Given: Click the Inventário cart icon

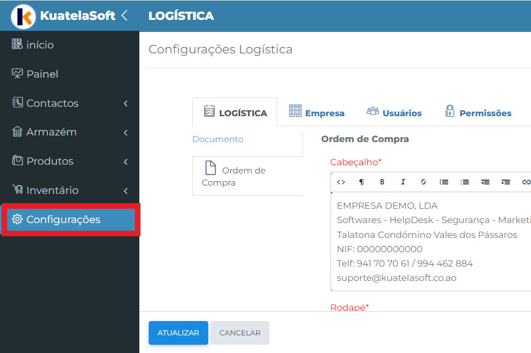Looking at the screenshot, I should click(x=17, y=189).
